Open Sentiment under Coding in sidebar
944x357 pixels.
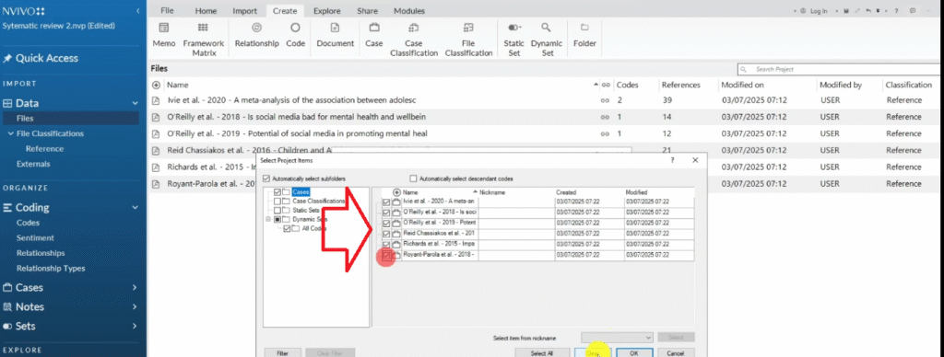(35, 238)
